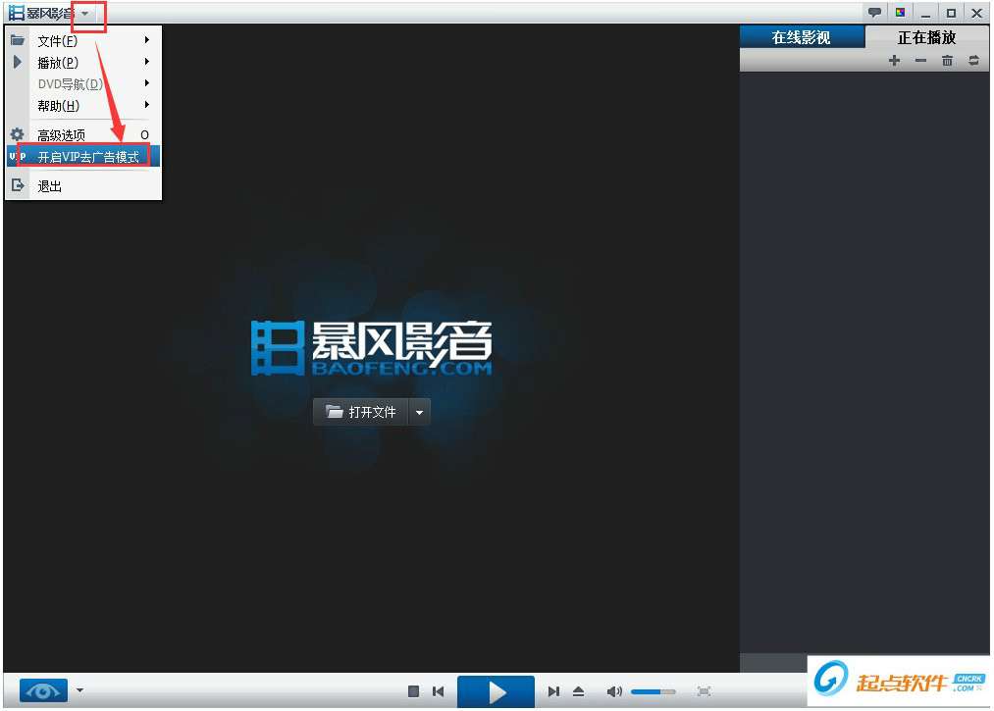Remove item with playlist minus icon
This screenshot has width=994, height=711.
(x=920, y=61)
